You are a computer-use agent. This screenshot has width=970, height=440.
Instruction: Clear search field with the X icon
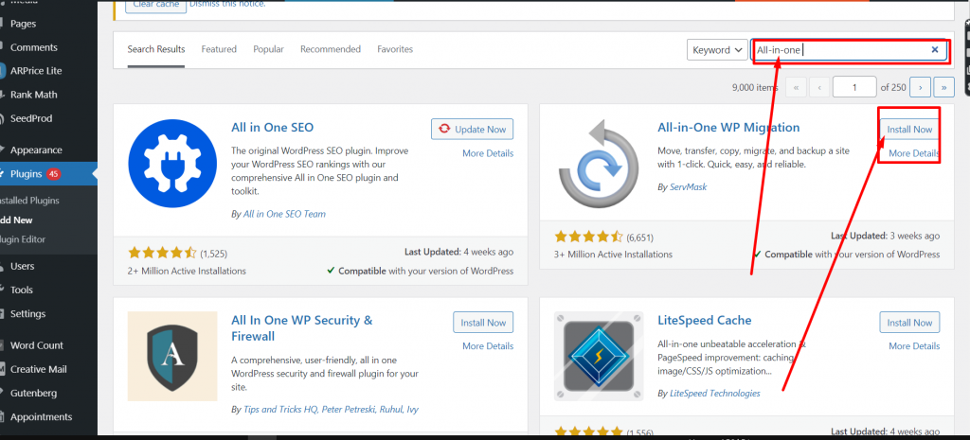[x=935, y=50]
